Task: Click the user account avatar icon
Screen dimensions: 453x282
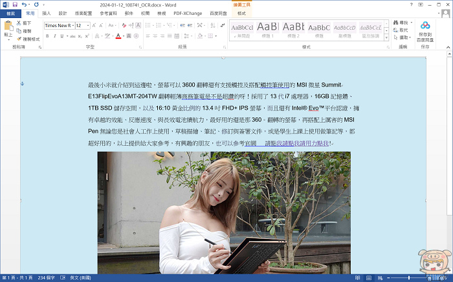Action: pos(446,14)
